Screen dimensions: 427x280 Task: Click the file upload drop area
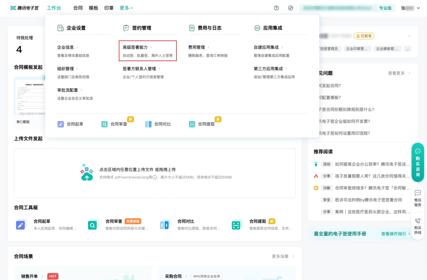click(x=155, y=173)
